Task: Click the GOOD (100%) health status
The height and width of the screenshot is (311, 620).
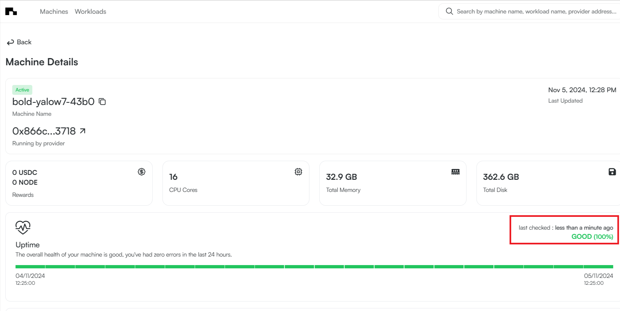Action: (592, 236)
